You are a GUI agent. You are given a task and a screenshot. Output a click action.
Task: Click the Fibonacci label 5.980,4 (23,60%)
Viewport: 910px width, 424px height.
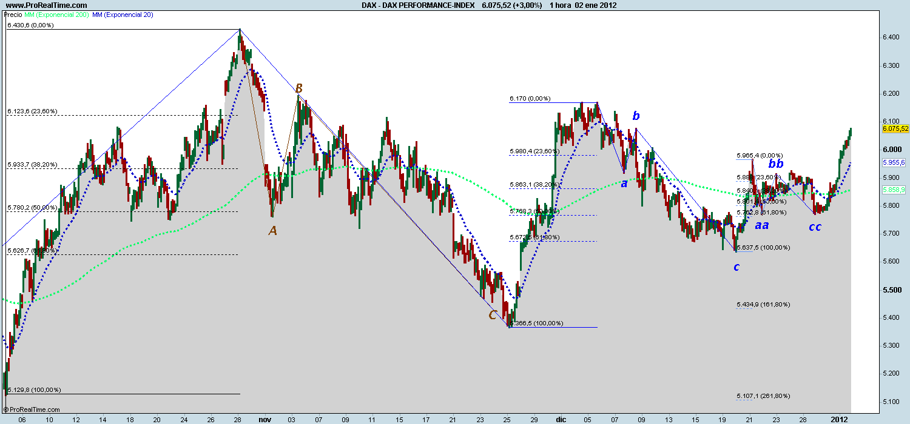(534, 151)
